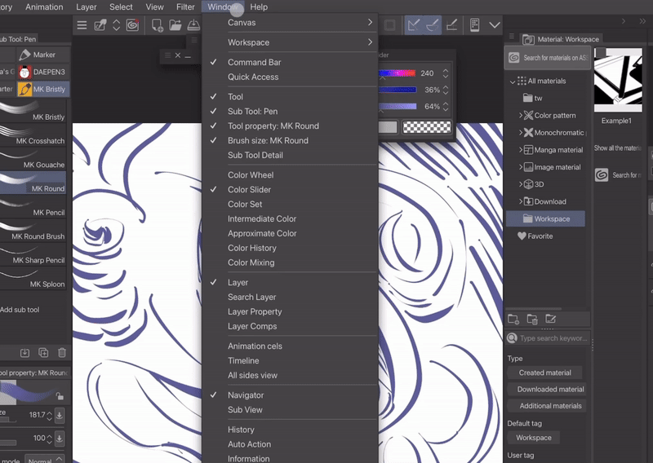Image resolution: width=653 pixels, height=463 pixels.
Task: Open the Help menu
Action: tap(259, 7)
